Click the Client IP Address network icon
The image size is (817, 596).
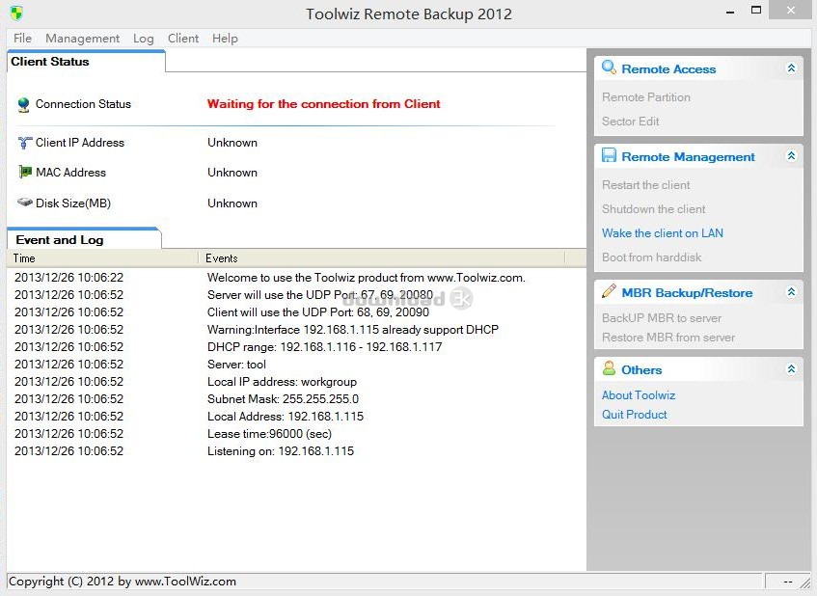[x=25, y=143]
